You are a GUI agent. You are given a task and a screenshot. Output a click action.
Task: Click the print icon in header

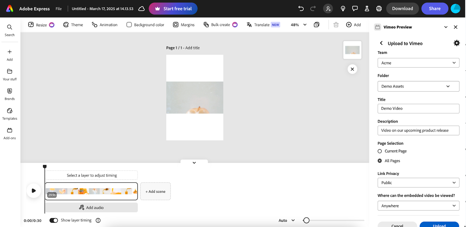point(379,9)
